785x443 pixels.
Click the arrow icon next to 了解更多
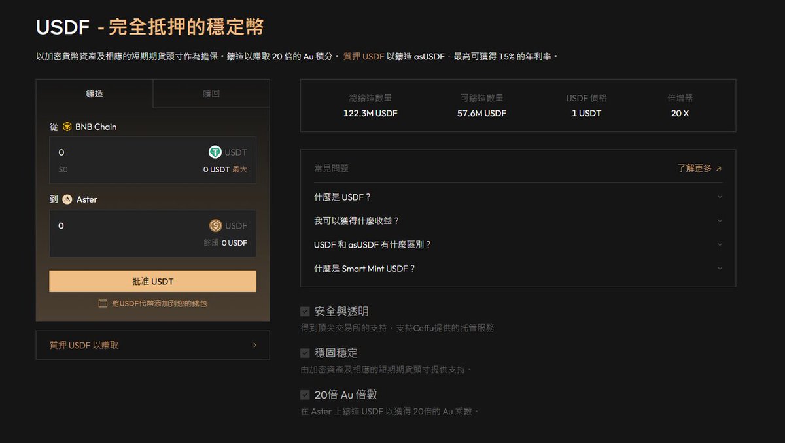point(718,169)
